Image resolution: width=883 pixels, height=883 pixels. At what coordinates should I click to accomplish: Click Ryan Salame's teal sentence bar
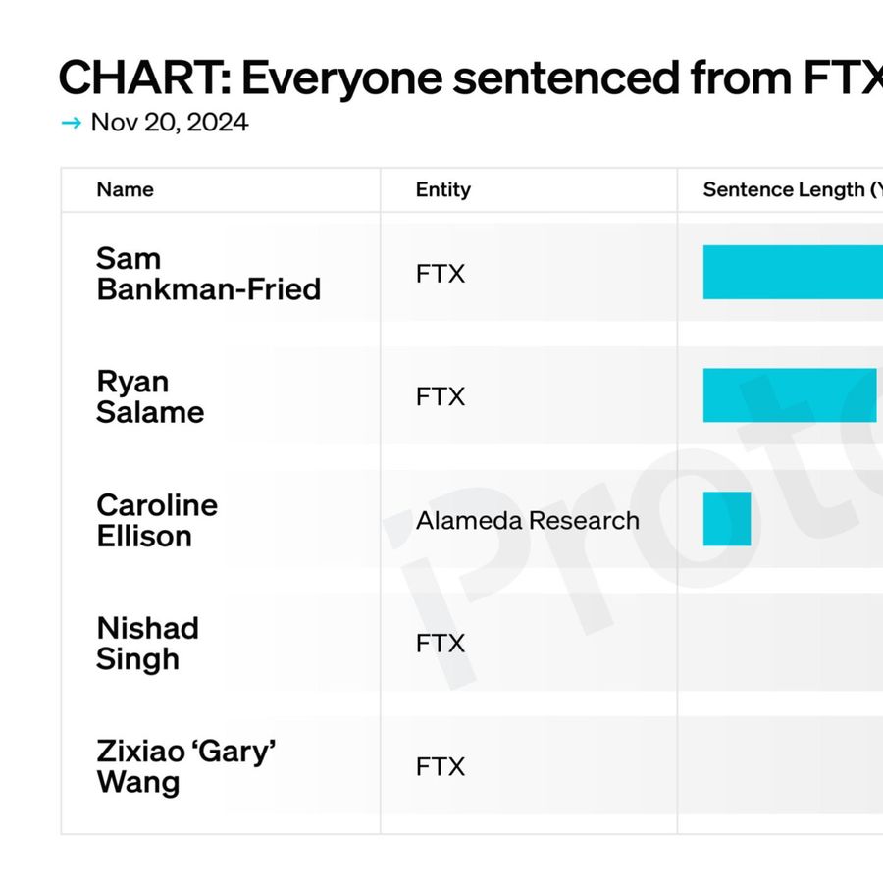click(789, 395)
